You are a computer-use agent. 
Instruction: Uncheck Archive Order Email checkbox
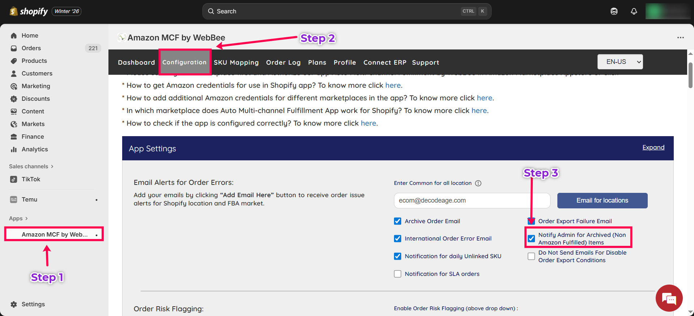click(398, 221)
